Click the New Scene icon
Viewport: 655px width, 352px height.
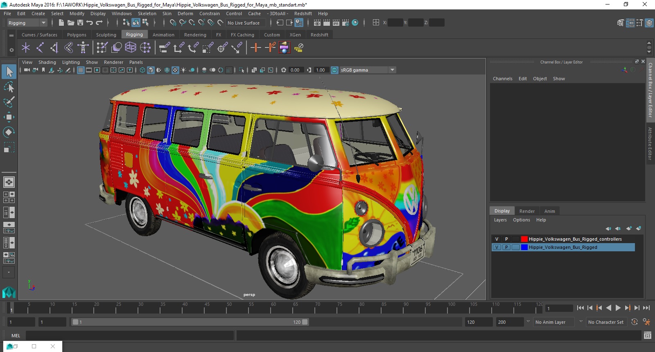point(61,23)
